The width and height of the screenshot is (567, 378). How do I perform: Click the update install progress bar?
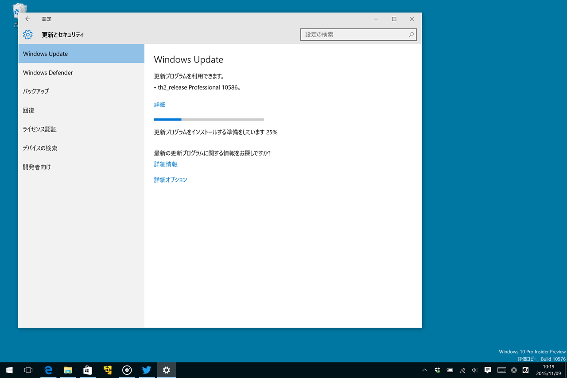209,119
